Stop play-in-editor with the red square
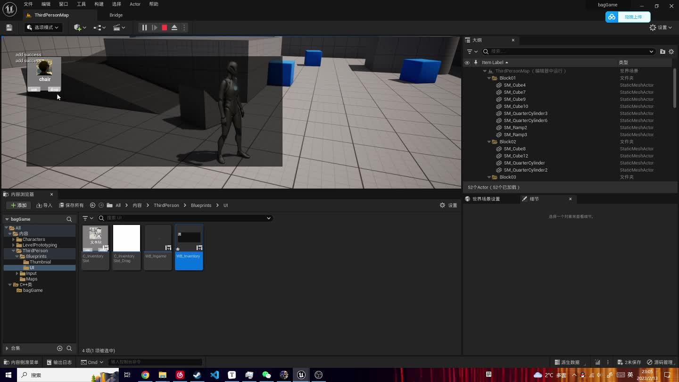 164,27
